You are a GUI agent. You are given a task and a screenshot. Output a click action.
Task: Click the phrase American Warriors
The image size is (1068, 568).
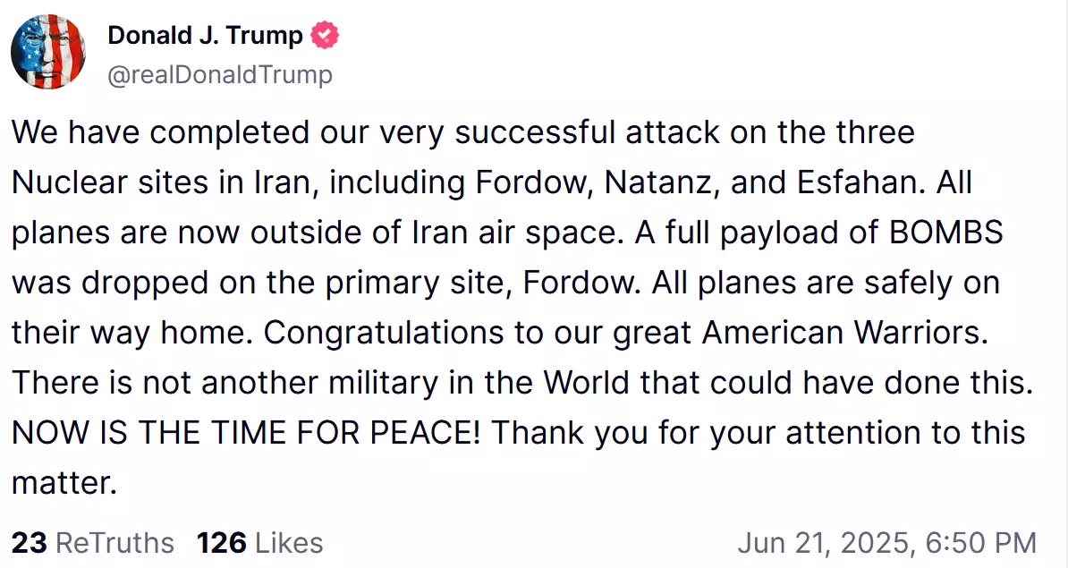tap(844, 333)
